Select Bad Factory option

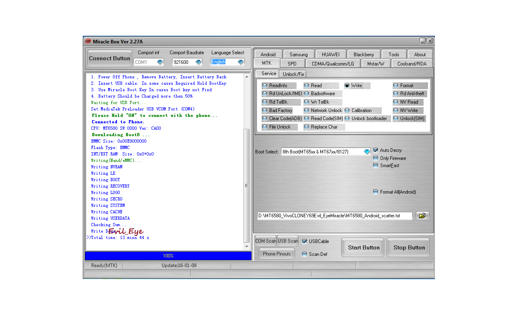coord(277,110)
